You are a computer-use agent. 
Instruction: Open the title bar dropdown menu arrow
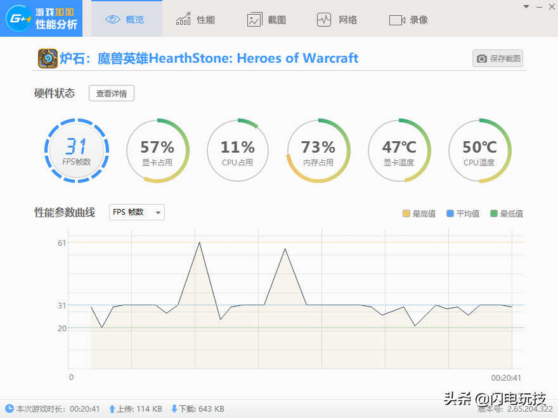pyautogui.click(x=526, y=6)
